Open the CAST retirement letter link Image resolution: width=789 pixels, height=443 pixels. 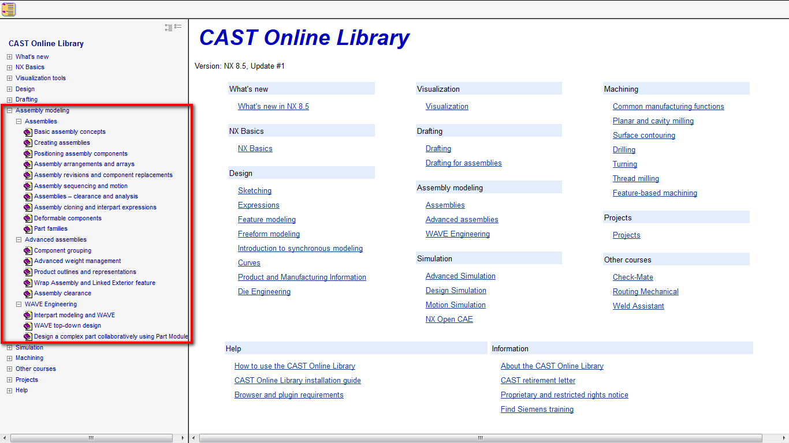point(538,381)
